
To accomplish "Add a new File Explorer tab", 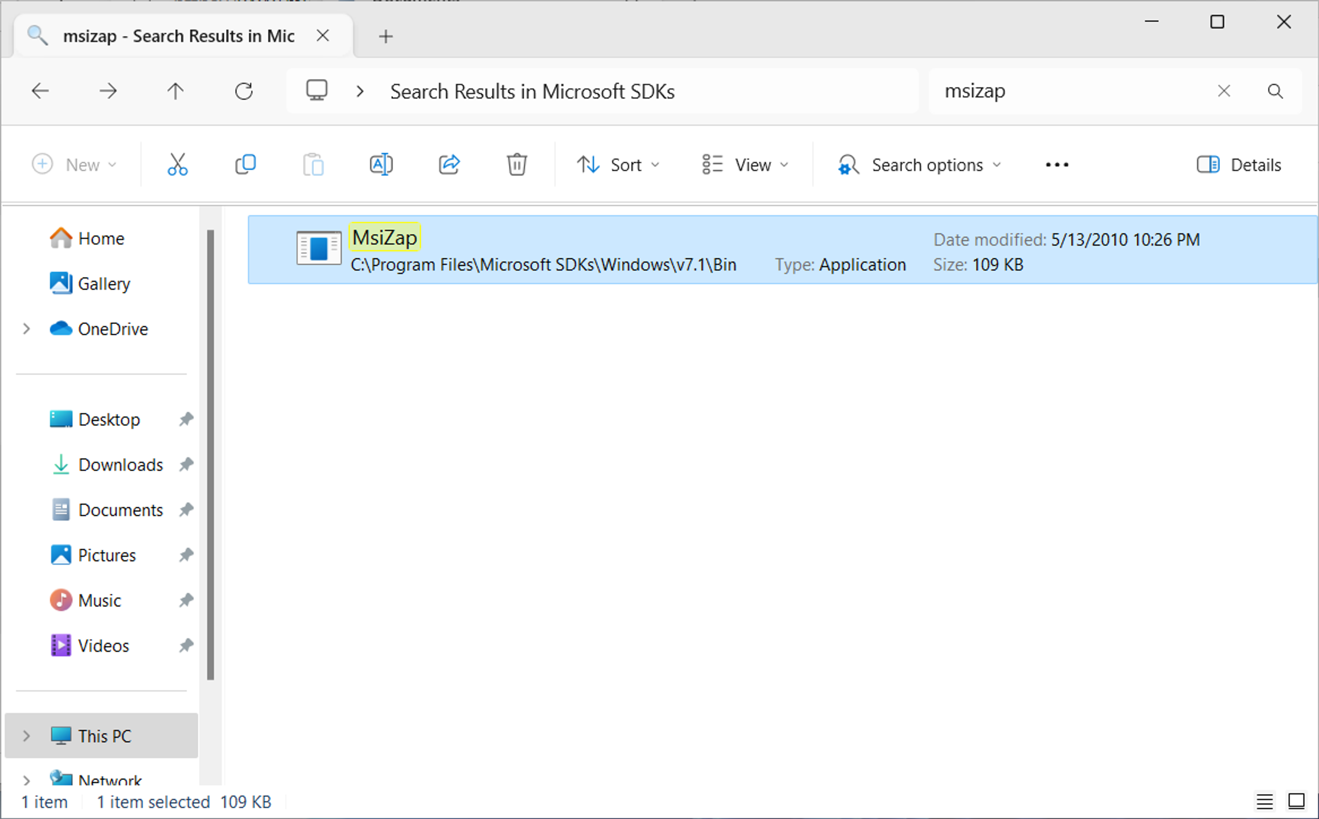I will coord(385,36).
